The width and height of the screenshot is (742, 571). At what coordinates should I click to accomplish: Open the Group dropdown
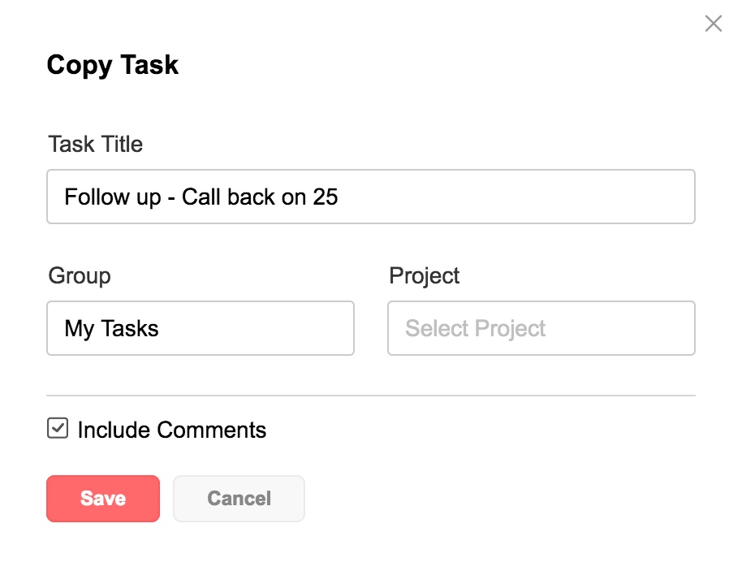200,328
